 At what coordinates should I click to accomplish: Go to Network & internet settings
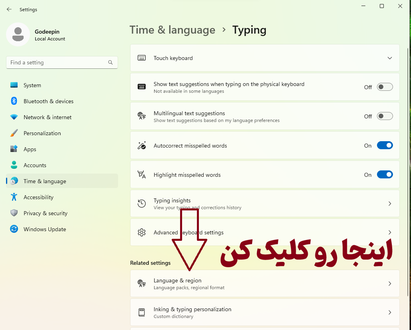pos(62,117)
